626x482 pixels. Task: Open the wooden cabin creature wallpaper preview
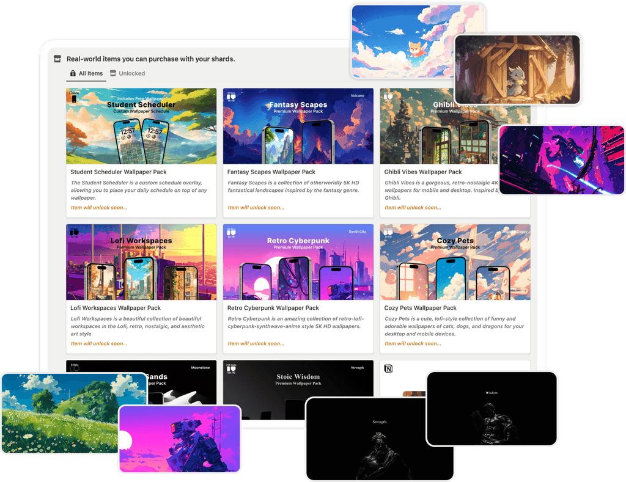pos(518,68)
